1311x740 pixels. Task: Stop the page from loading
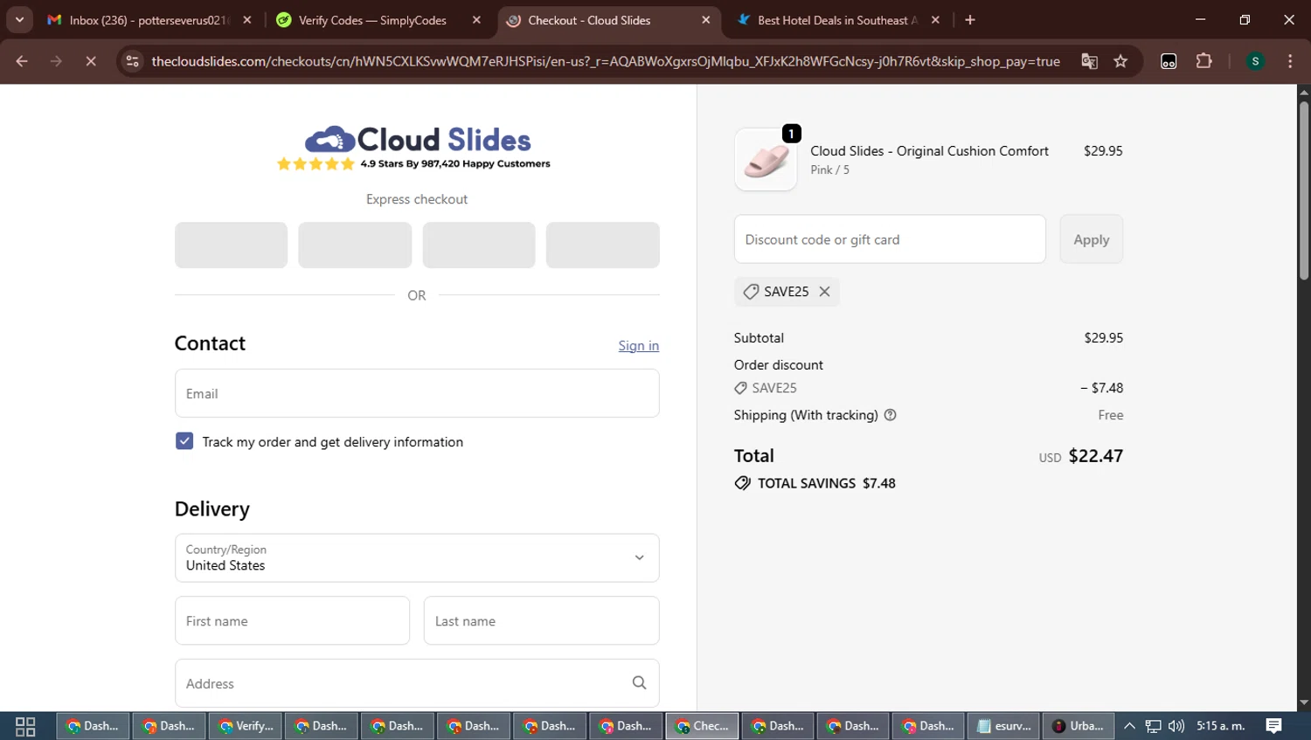[x=90, y=61]
